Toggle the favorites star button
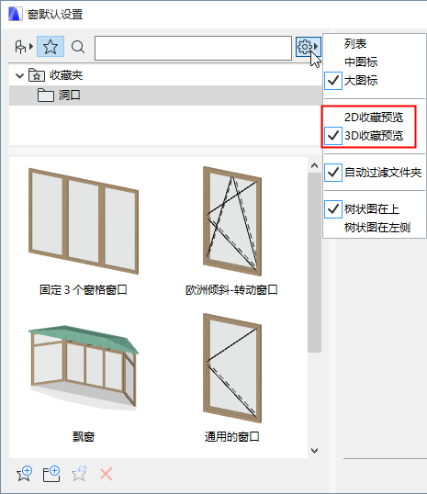Image resolution: width=427 pixels, height=494 pixels. (51, 47)
